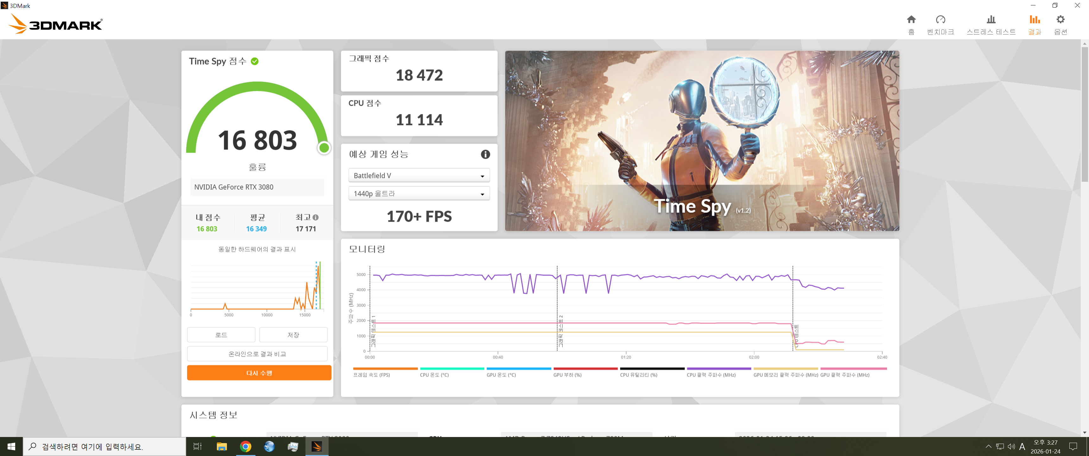Click the orange Run Again (다시 수행) button

[x=259, y=373]
